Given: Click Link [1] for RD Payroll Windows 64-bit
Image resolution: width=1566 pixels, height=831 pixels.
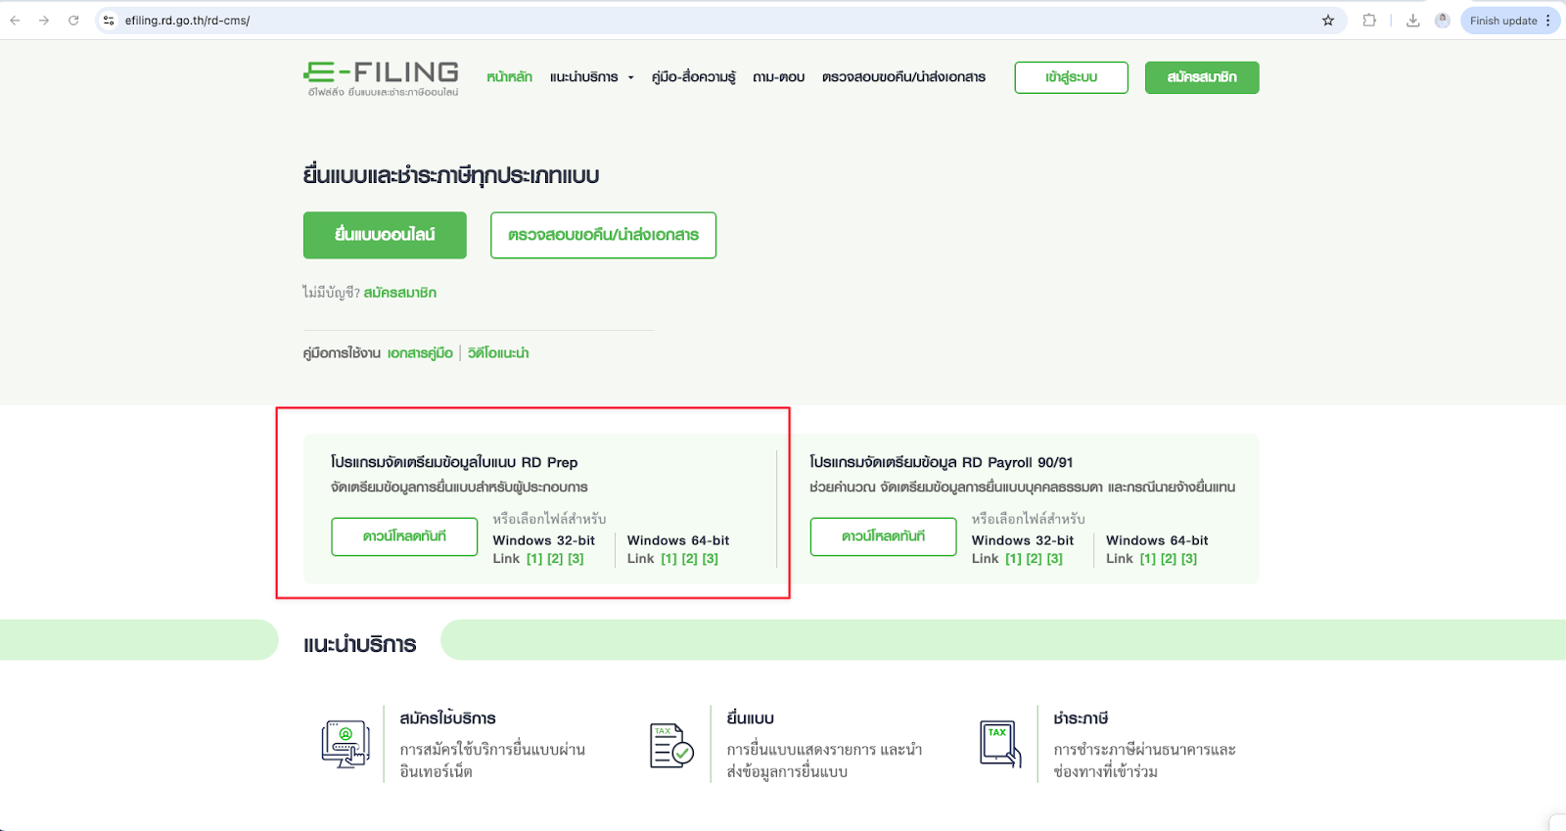Looking at the screenshot, I should click(1147, 559).
